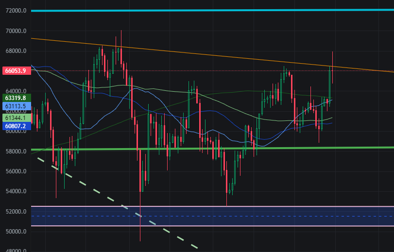This screenshot has width=394, height=252.
Task: Select the light blue 63113.5 indicator label
Action: [17, 106]
